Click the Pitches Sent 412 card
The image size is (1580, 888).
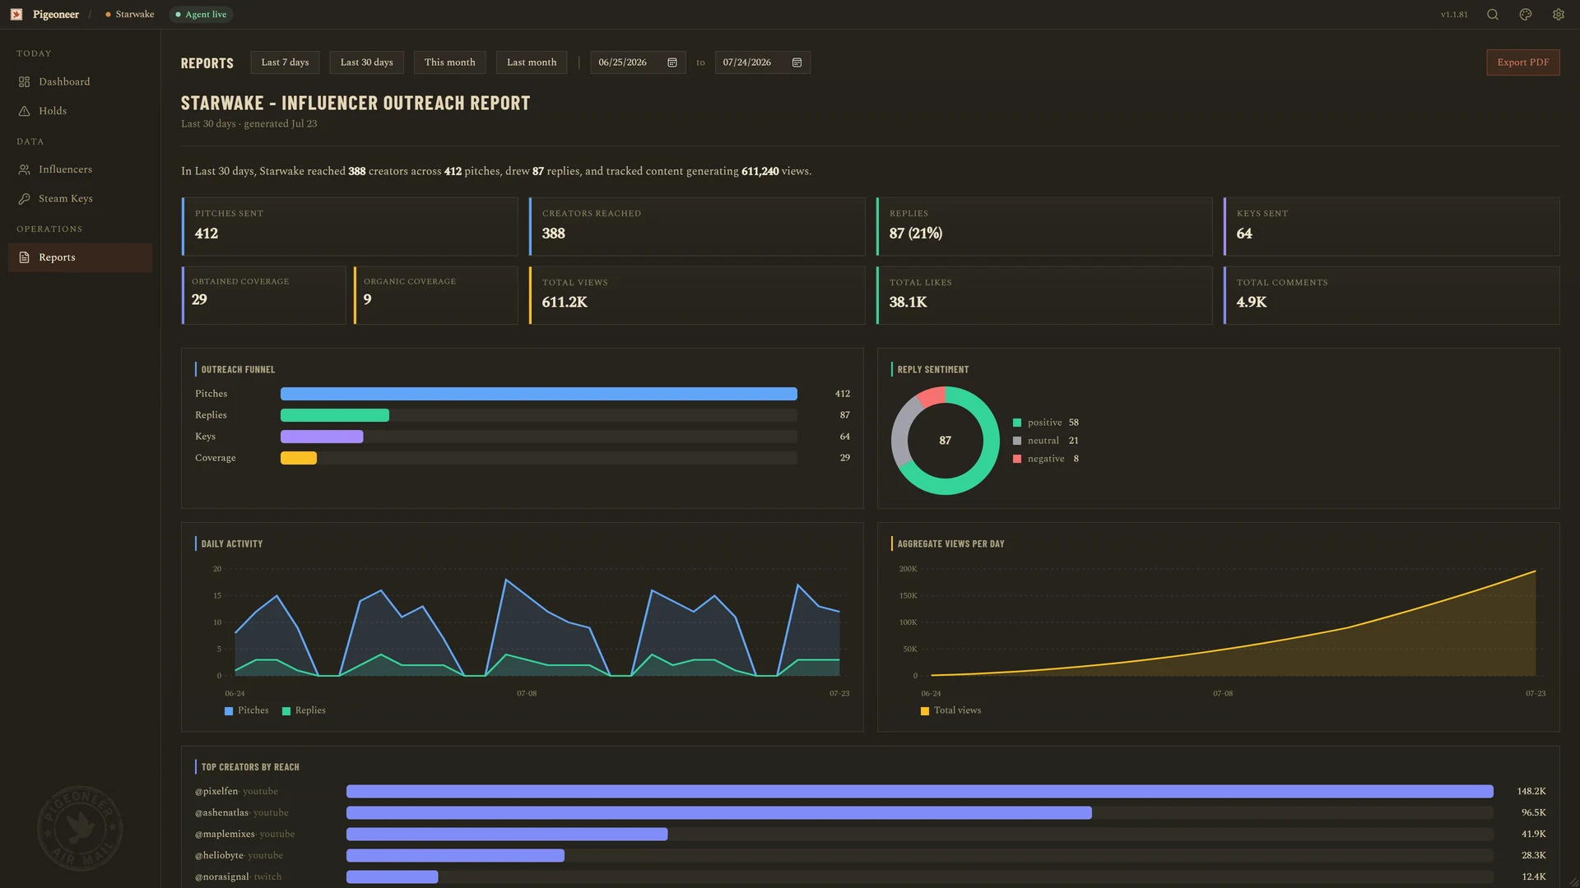(350, 226)
